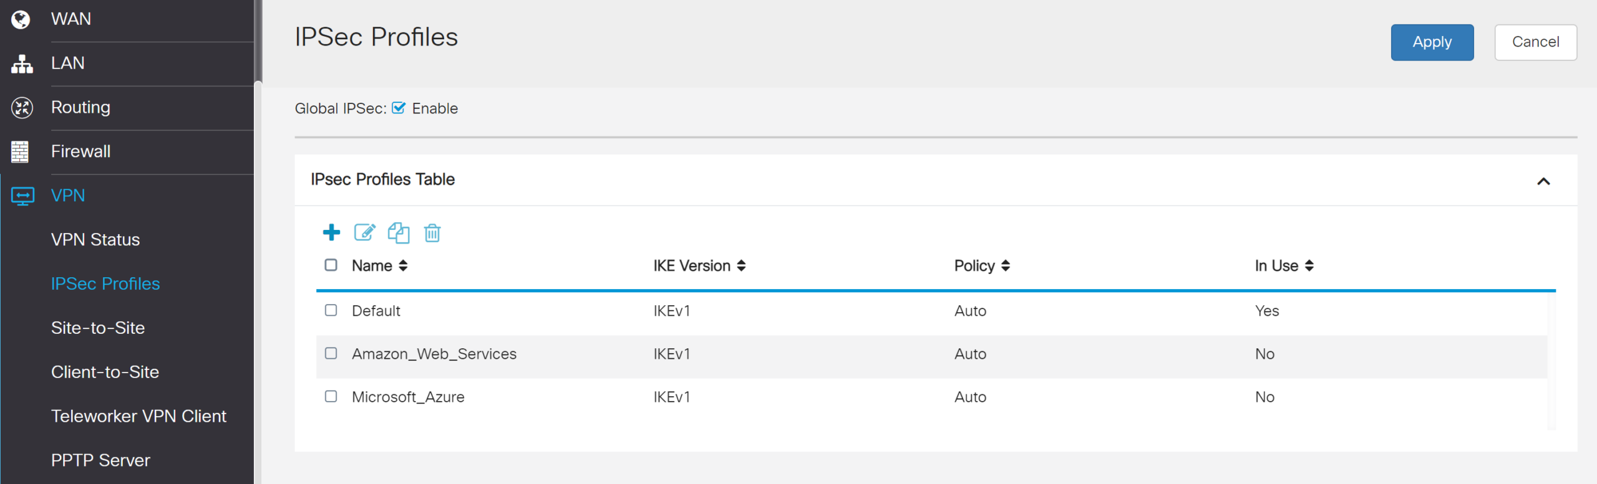Viewport: 1597px width, 484px height.
Task: Go to the VPN Status page
Action: pos(95,239)
